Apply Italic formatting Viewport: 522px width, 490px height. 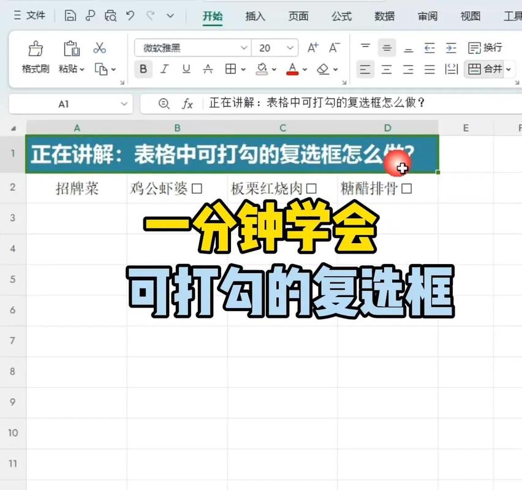point(164,69)
